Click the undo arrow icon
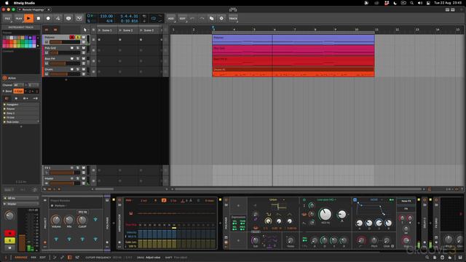 point(192,18)
